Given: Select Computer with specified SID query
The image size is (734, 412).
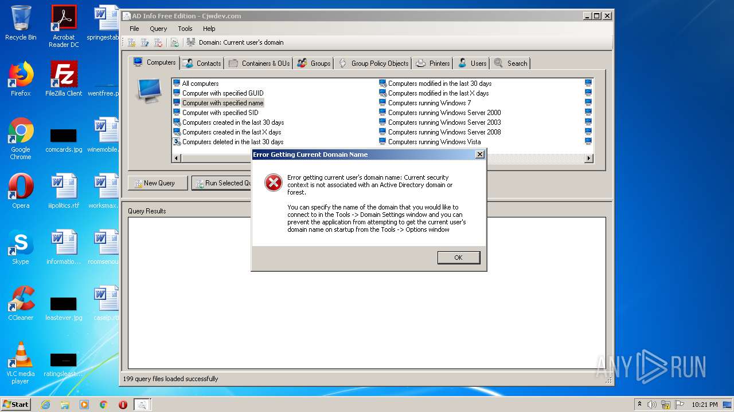Looking at the screenshot, I should coord(216,113).
